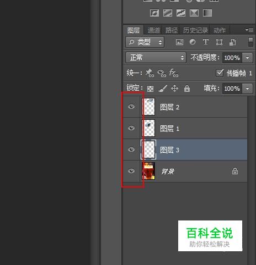Hide the 背景 layer via eye icon
Viewport: 256px width, 265px height.
[x=131, y=171]
